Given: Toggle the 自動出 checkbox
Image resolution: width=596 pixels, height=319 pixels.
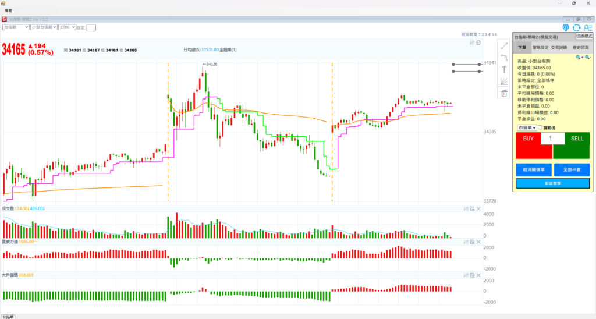Looking at the screenshot, I should (540, 127).
